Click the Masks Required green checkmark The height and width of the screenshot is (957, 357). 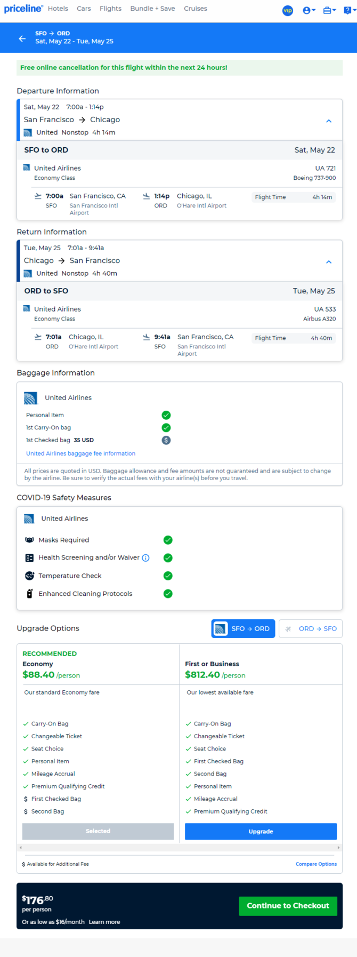[168, 540]
